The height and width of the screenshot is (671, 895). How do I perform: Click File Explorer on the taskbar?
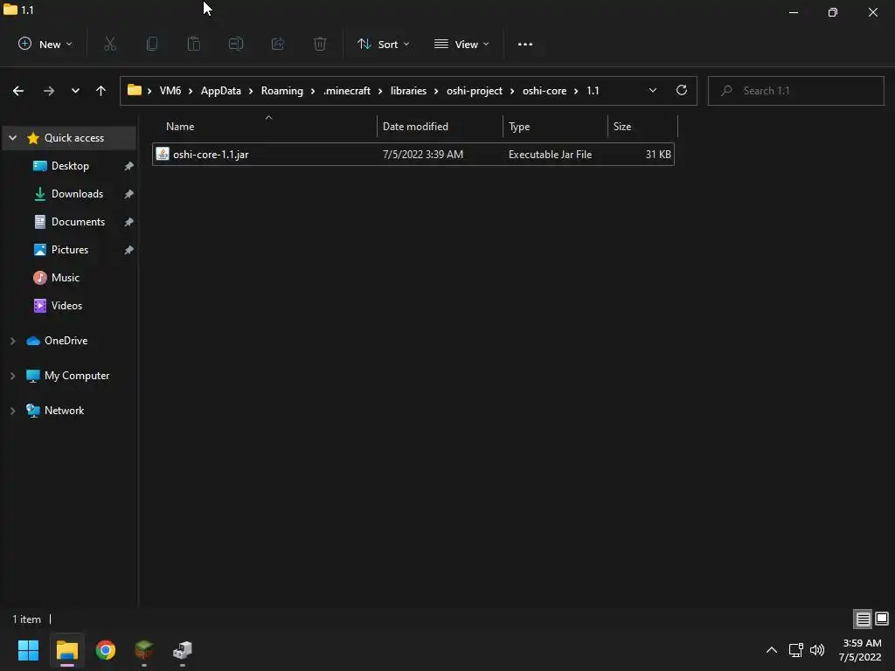click(67, 650)
